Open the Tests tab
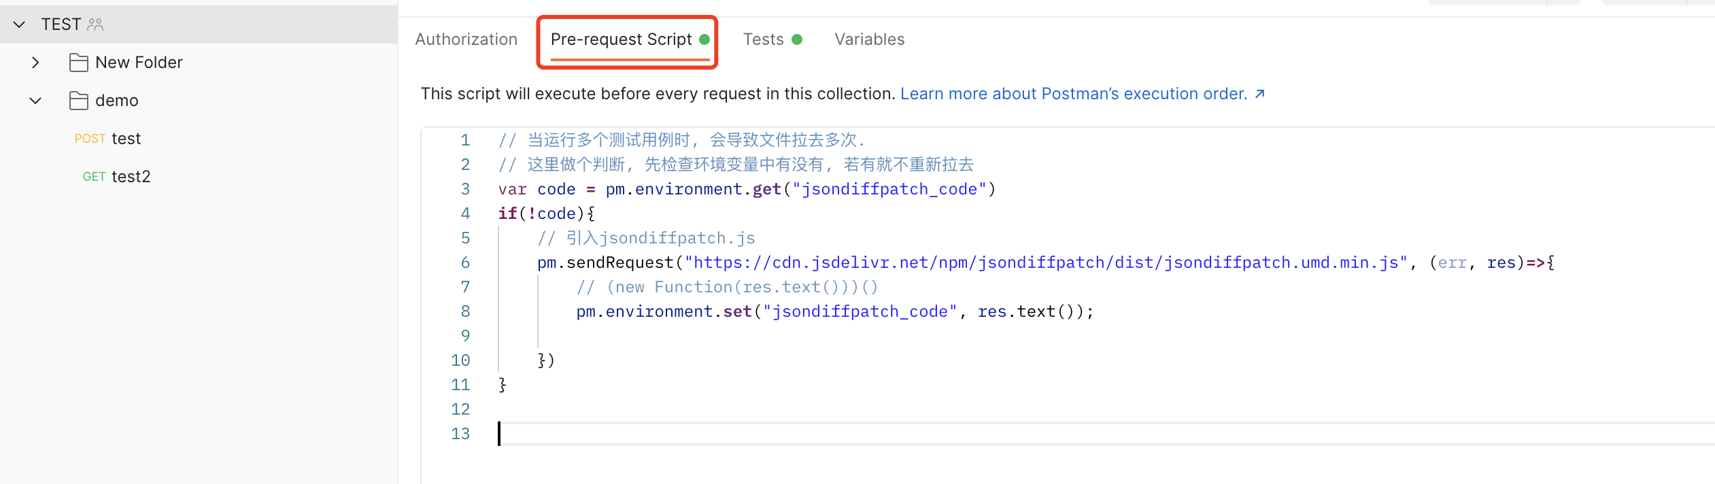 (x=763, y=39)
